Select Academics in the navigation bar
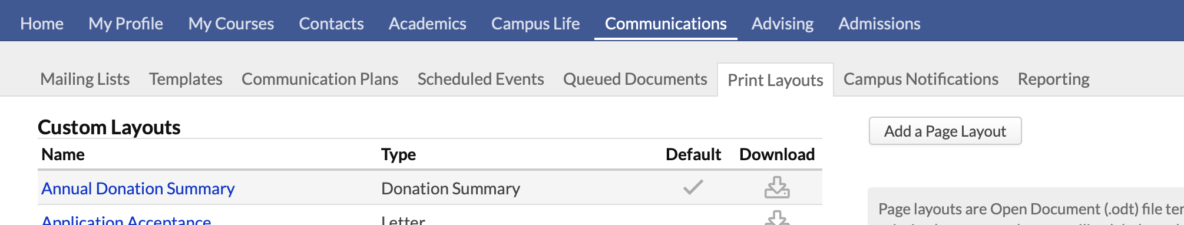The image size is (1184, 225). 427,24
